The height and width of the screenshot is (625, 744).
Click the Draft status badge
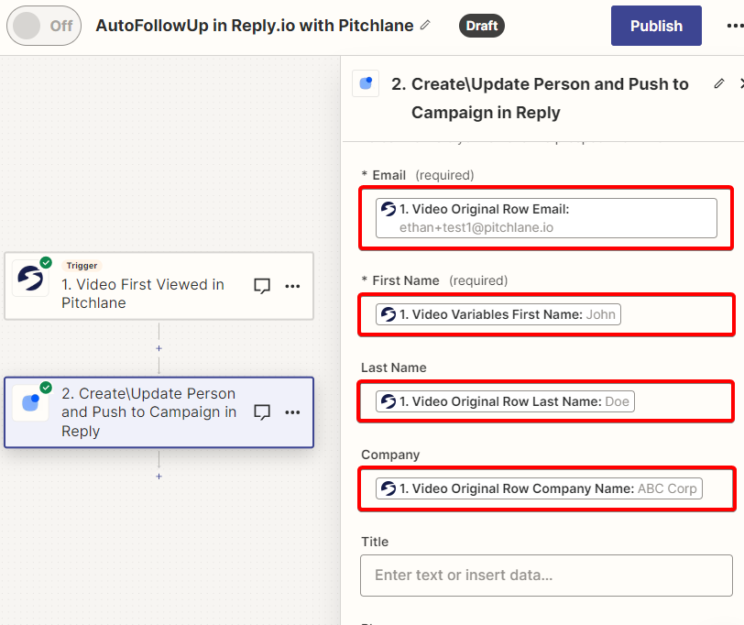pyautogui.click(x=482, y=26)
